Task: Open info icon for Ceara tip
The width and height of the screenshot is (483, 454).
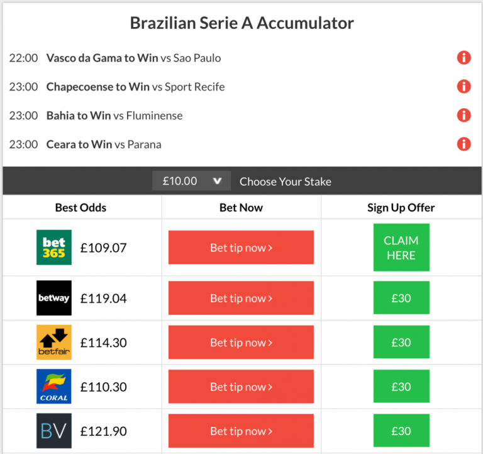Action: click(x=464, y=144)
